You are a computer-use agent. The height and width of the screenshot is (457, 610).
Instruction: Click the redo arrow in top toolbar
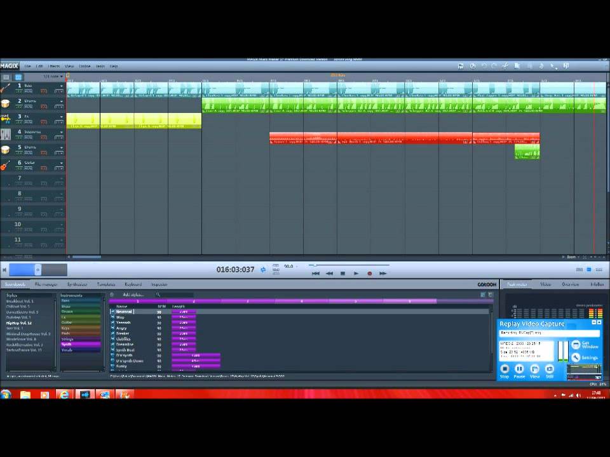click(494, 66)
